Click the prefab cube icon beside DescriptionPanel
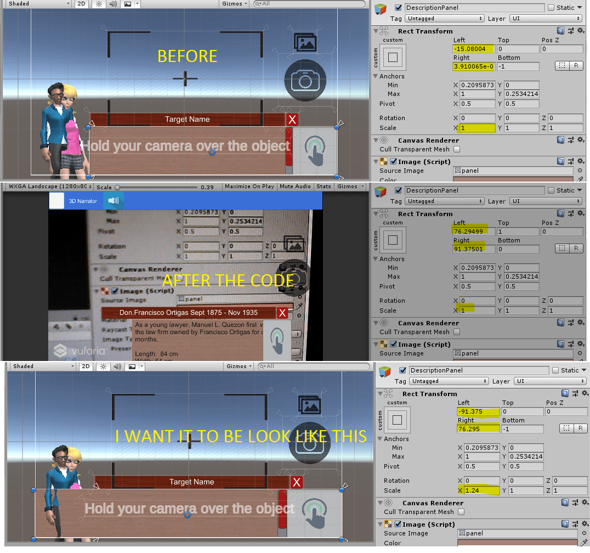The height and width of the screenshot is (553, 590). [x=379, y=8]
